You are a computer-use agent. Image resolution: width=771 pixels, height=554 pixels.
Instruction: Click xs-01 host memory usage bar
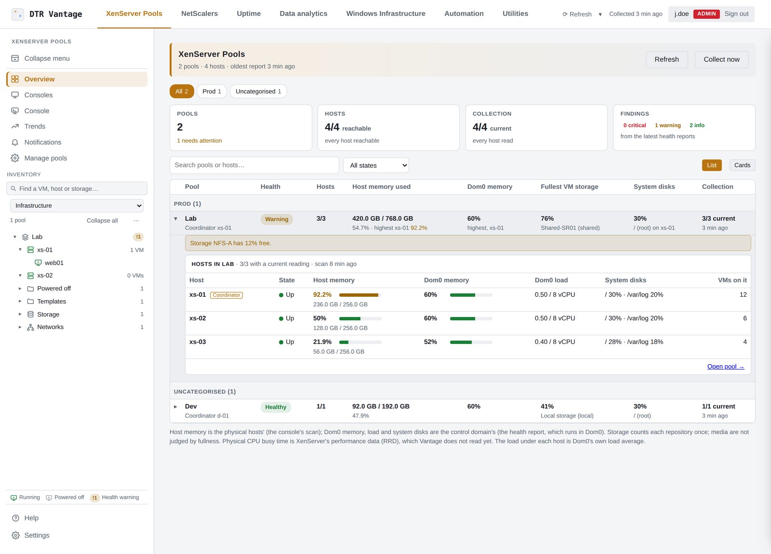point(360,295)
